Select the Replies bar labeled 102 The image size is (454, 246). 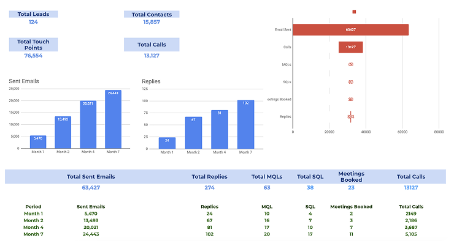point(245,124)
